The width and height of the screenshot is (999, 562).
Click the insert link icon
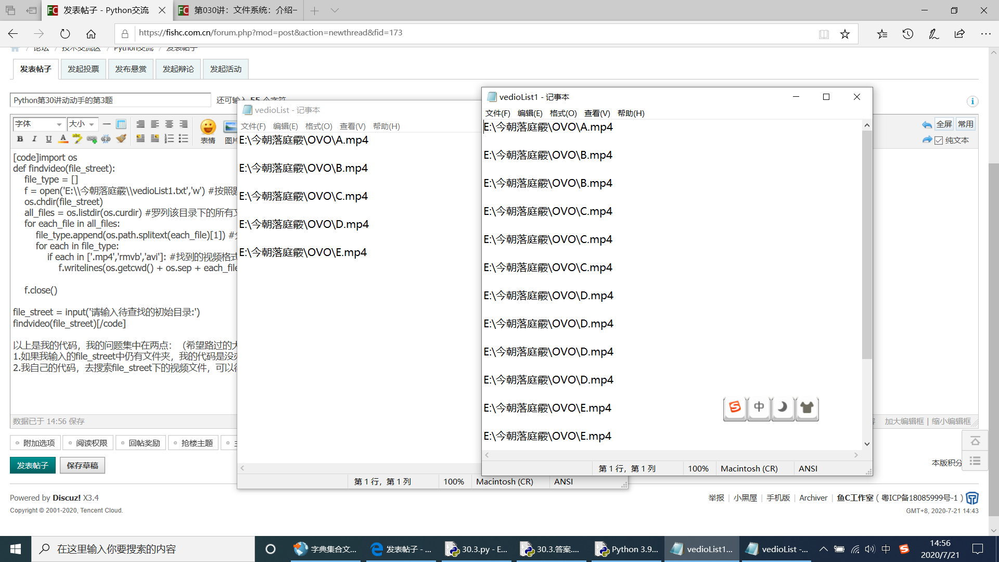(x=92, y=138)
